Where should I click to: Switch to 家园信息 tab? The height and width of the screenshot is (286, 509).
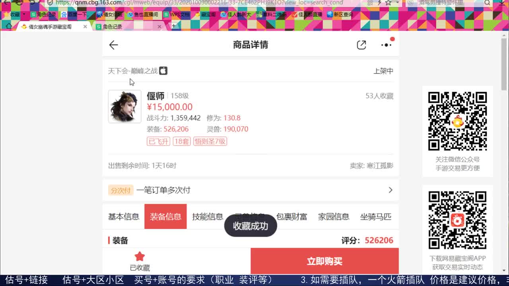pyautogui.click(x=334, y=216)
